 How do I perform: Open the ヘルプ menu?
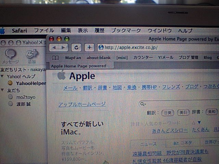185,31
